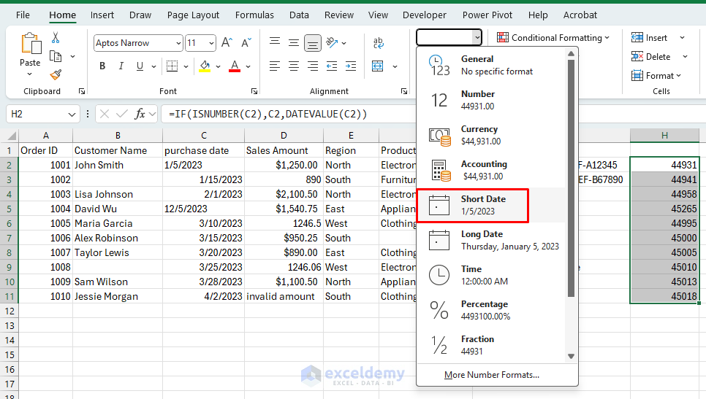
Task: Increase font size with larger A
Action: click(x=227, y=43)
